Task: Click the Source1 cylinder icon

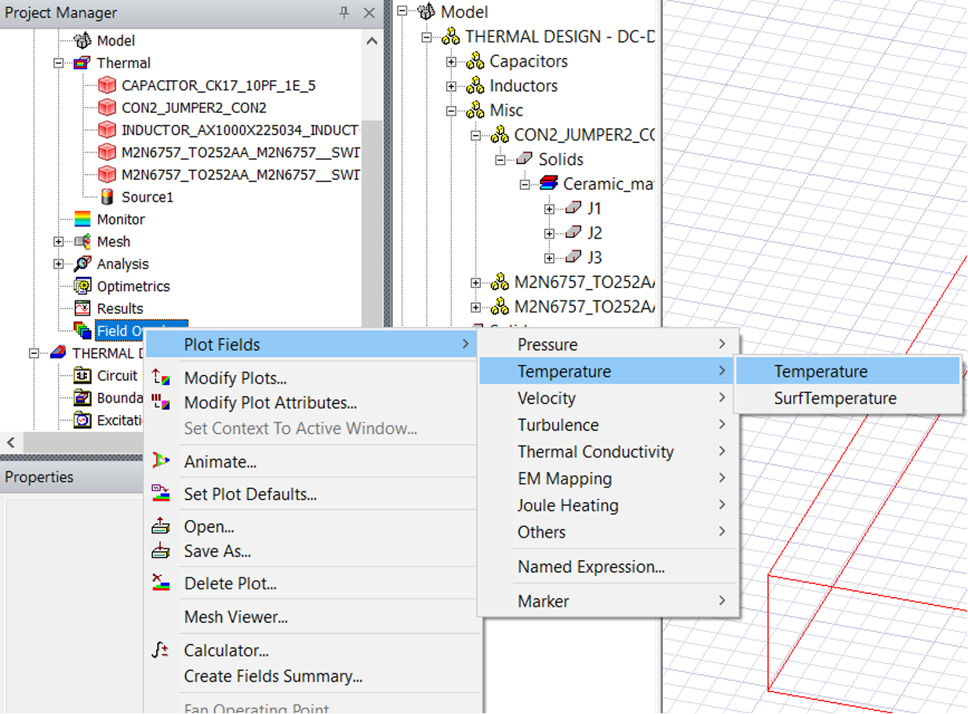Action: 107,197
